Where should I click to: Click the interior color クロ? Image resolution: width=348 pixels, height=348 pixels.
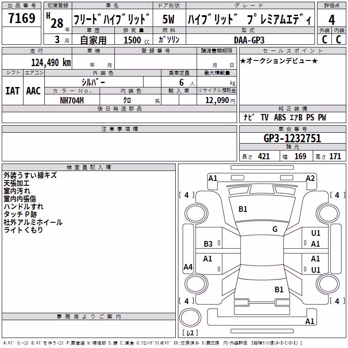[x=127, y=100]
